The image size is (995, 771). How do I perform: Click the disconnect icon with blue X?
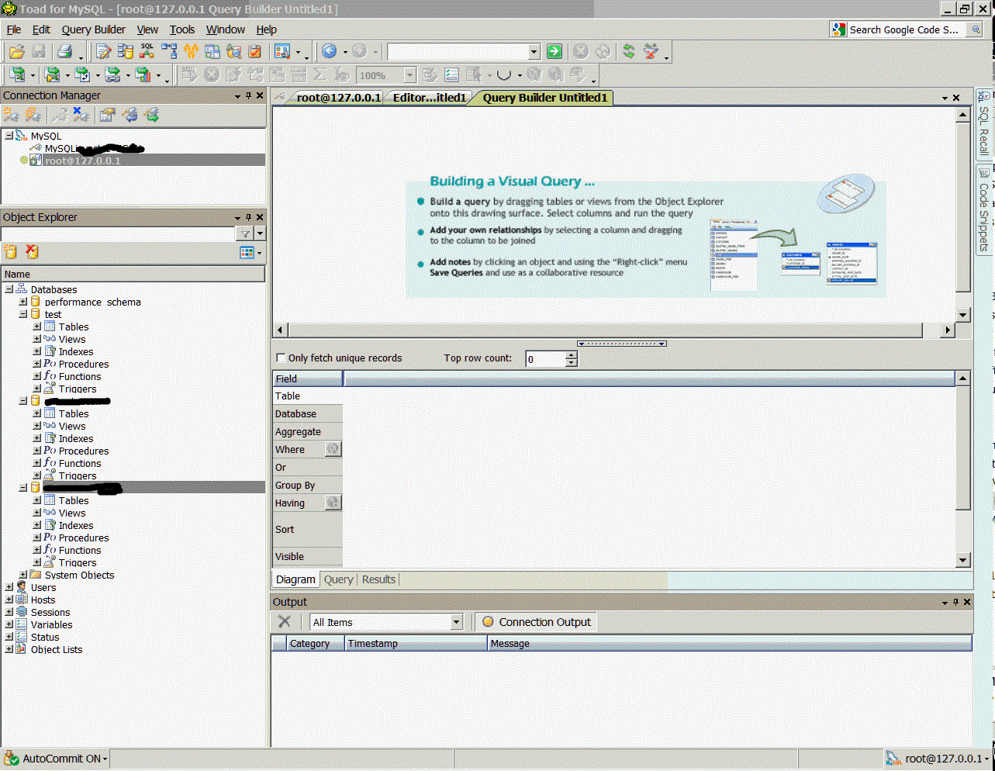point(81,115)
